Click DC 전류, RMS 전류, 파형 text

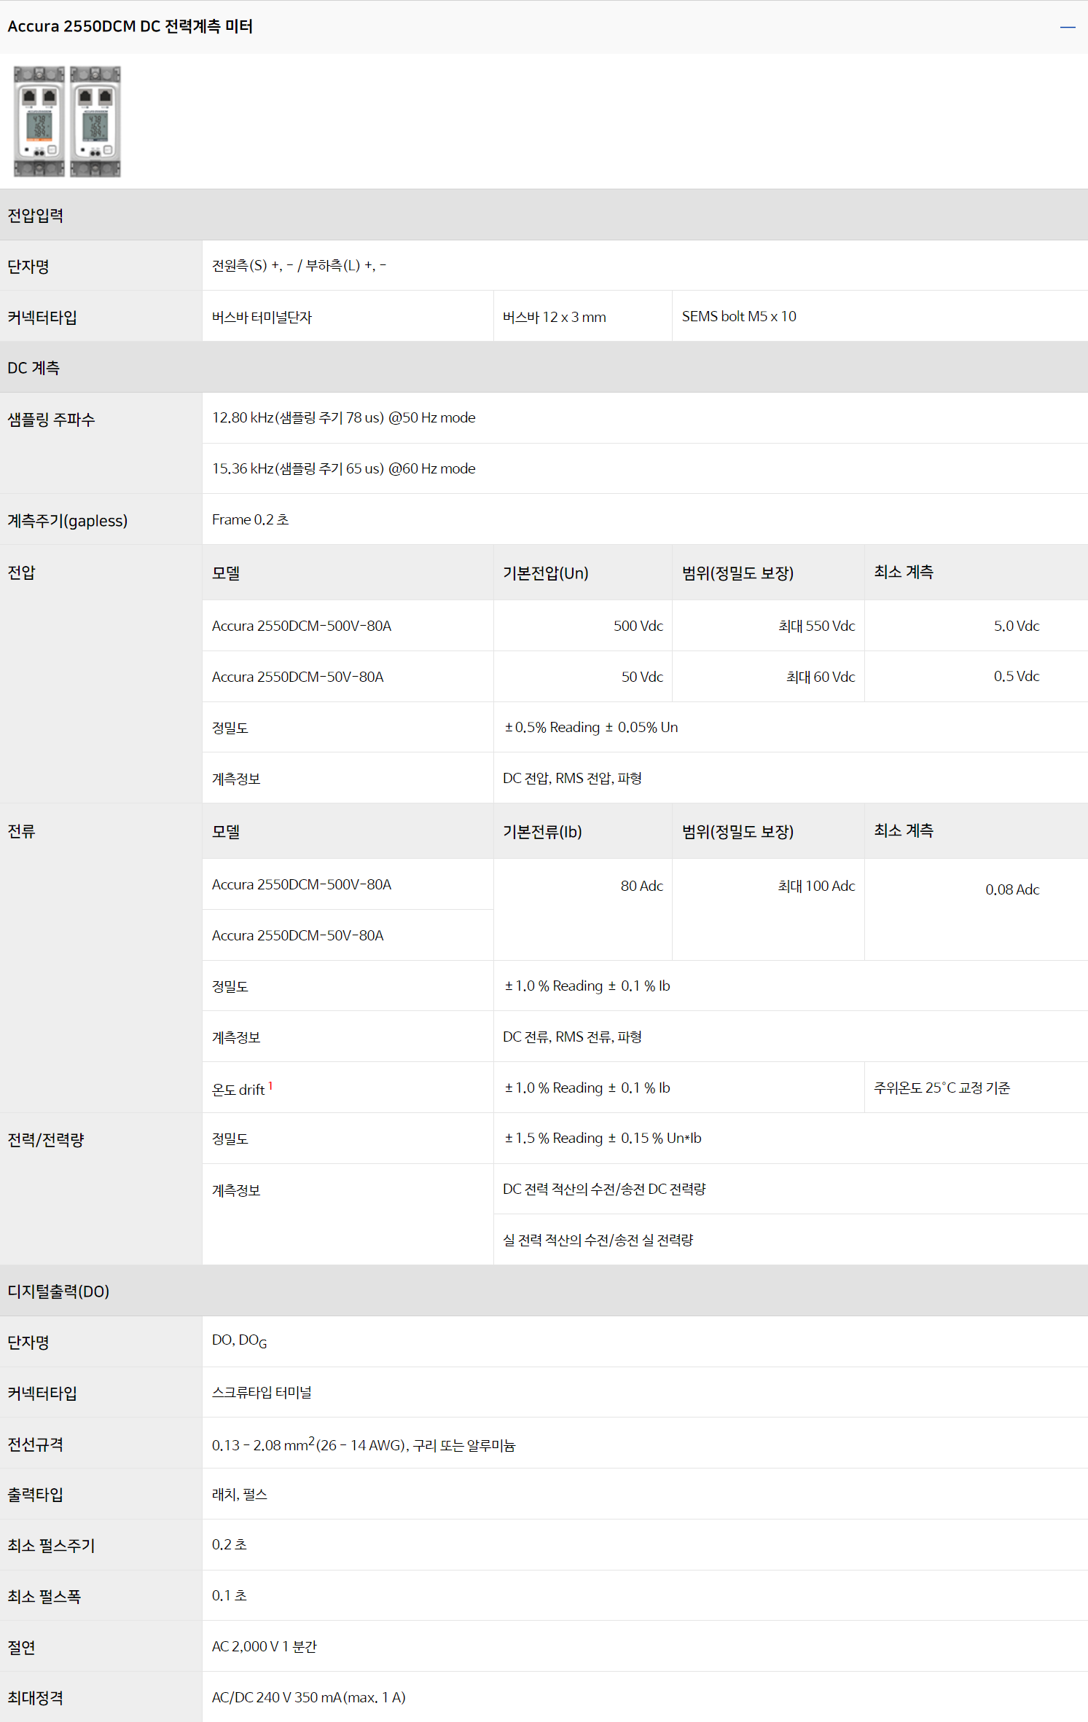(572, 1037)
